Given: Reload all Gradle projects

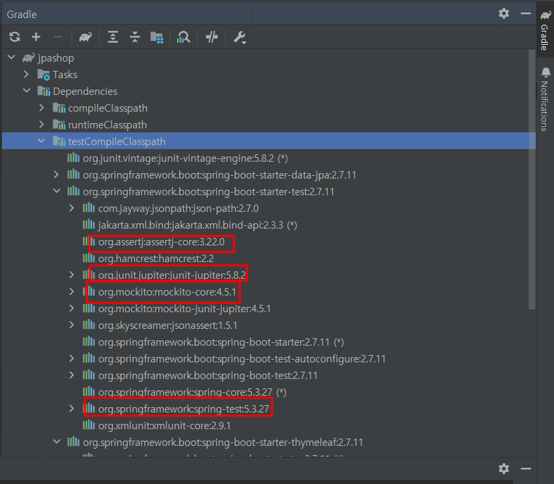Looking at the screenshot, I should pos(15,37).
